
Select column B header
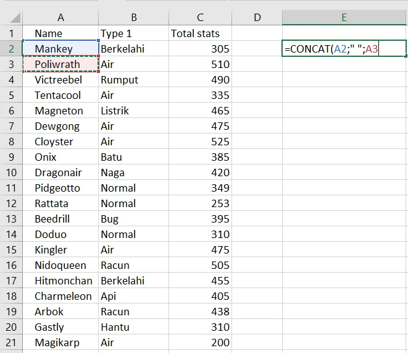pos(134,17)
